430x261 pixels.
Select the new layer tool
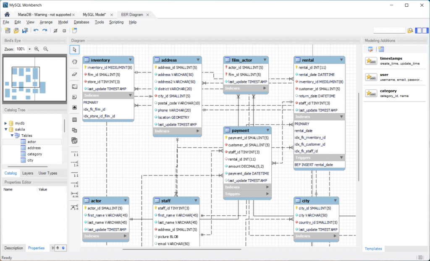point(75,86)
